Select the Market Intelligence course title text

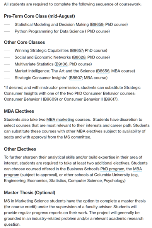[55, 71]
